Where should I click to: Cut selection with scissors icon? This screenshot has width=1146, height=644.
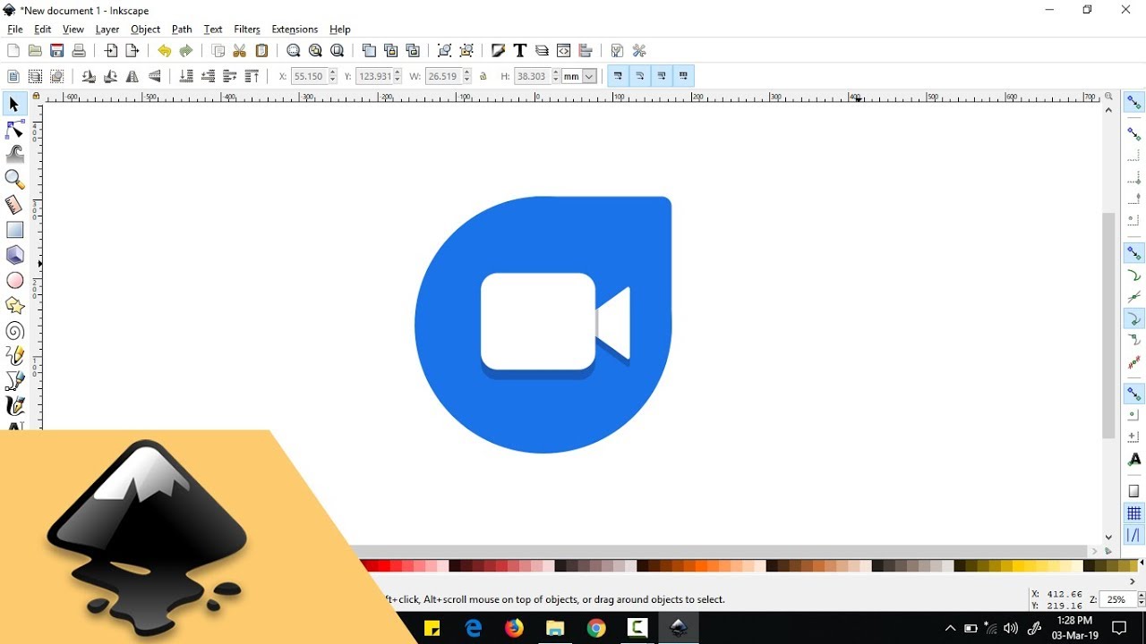[240, 51]
